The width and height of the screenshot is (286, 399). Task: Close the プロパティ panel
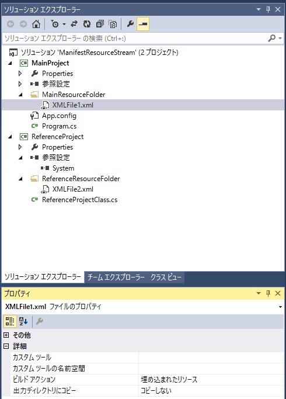pyautogui.click(x=278, y=293)
